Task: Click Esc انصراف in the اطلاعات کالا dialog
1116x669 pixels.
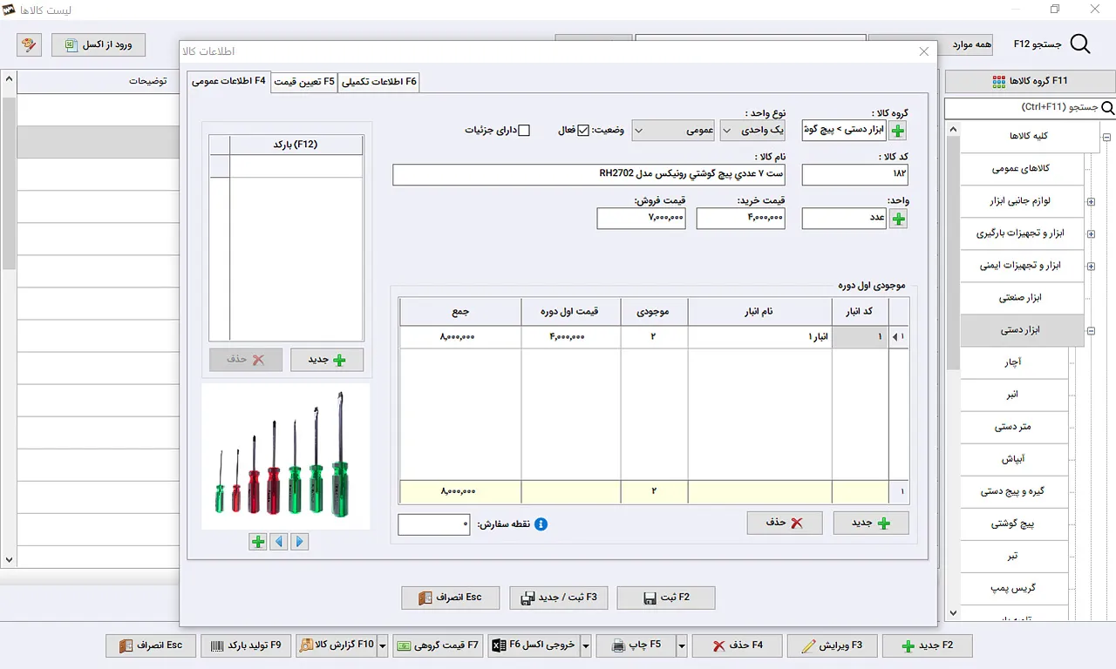Action: click(451, 598)
